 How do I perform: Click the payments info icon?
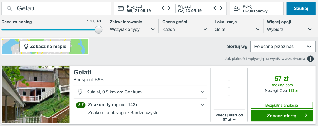pos(310,59)
